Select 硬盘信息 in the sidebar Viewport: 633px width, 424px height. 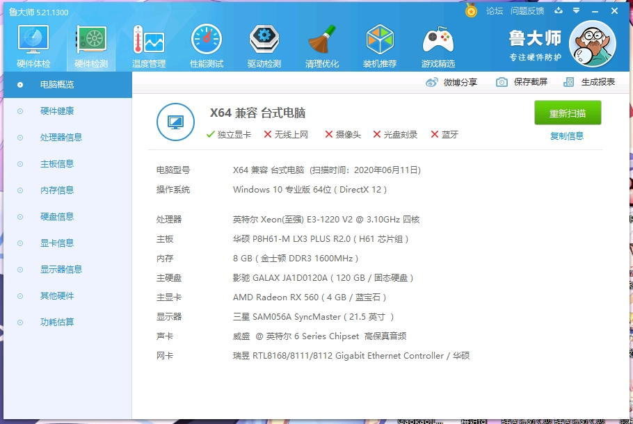point(68,217)
